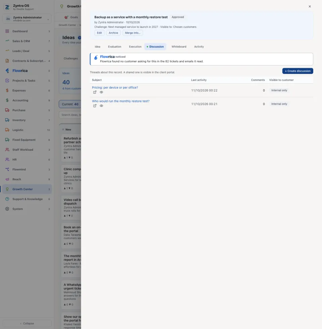This screenshot has height=329, width=322.
Task: Open the Purchase truck icon
Action: pyautogui.click(x=7, y=110)
